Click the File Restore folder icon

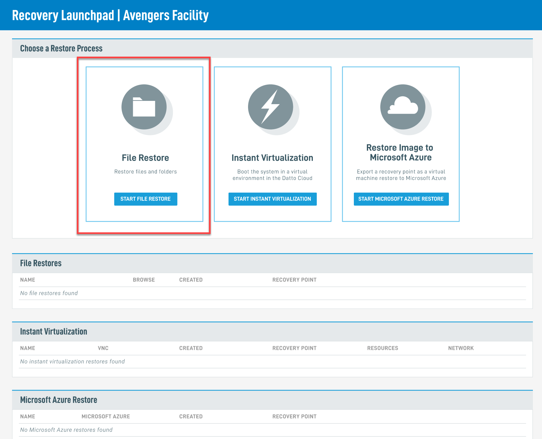144,107
